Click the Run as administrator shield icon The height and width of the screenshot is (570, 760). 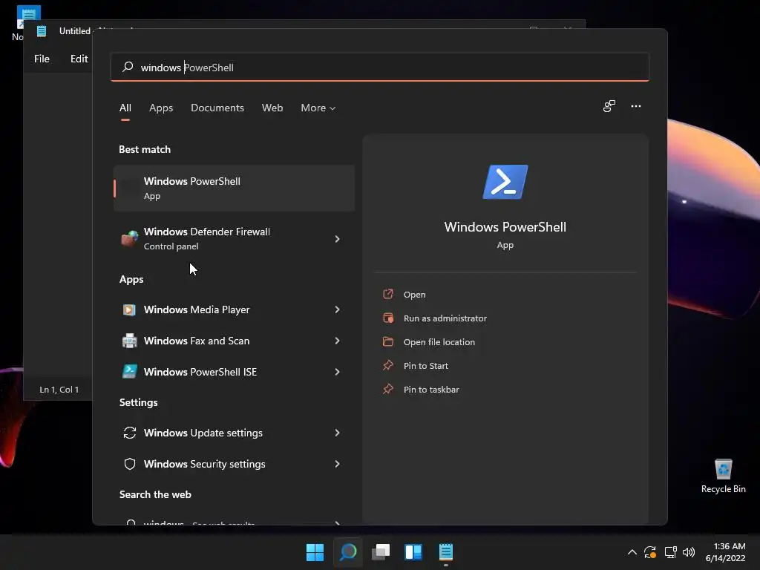[388, 318]
